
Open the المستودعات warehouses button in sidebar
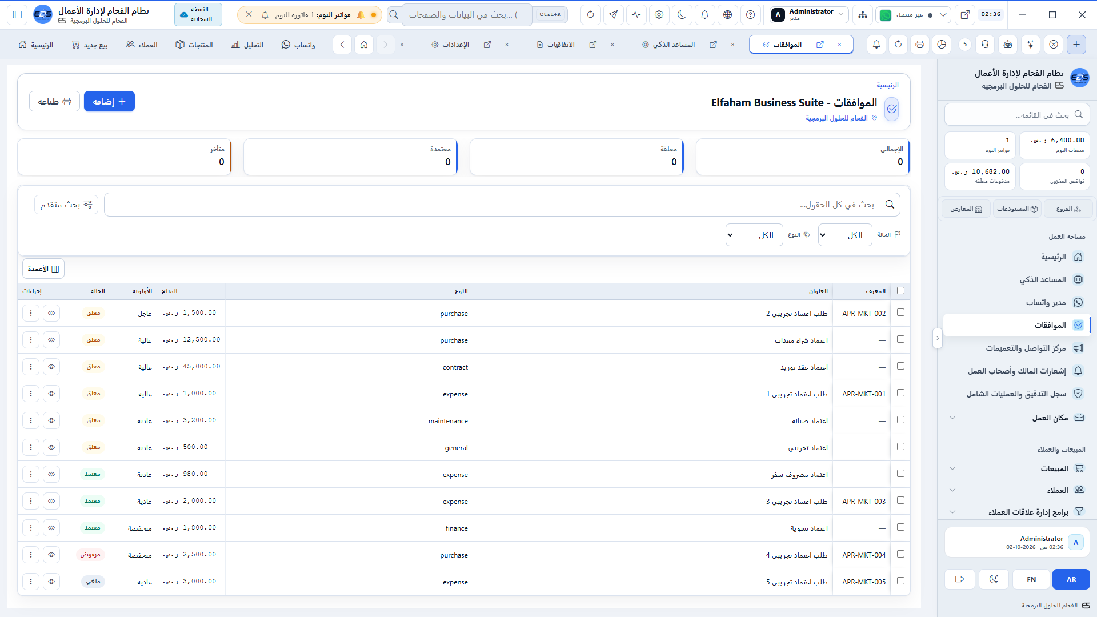point(1017,209)
